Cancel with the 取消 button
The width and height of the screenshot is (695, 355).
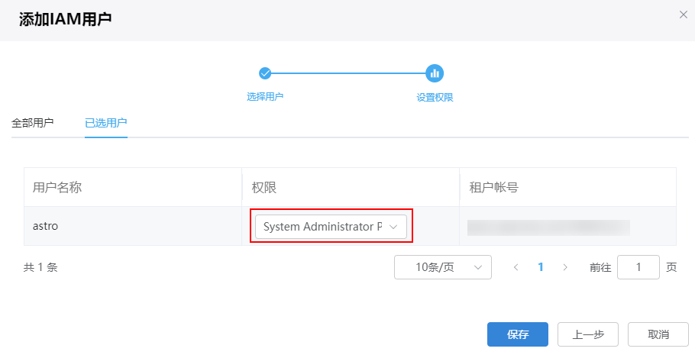(658, 334)
